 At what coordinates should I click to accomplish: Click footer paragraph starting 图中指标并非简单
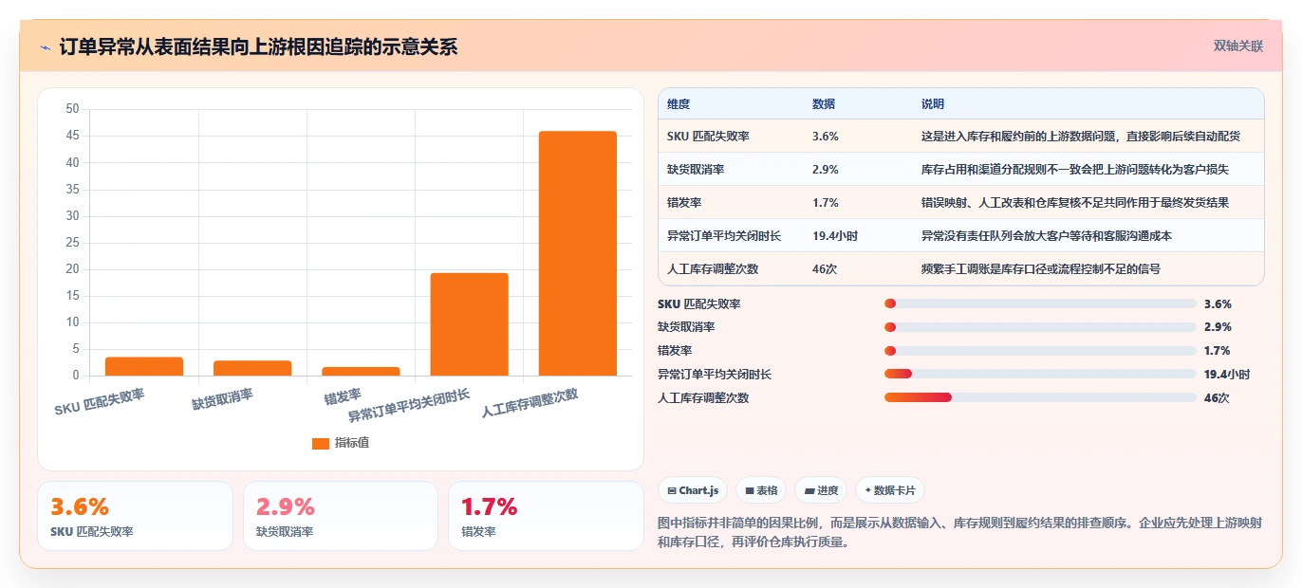coord(960,533)
